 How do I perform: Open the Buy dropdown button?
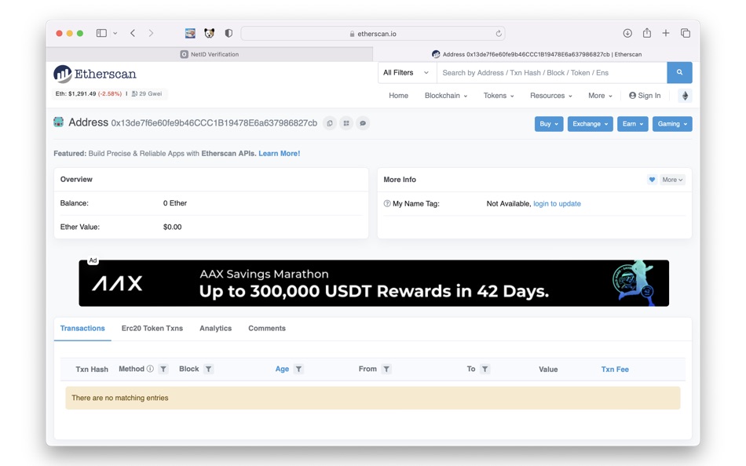(549, 124)
